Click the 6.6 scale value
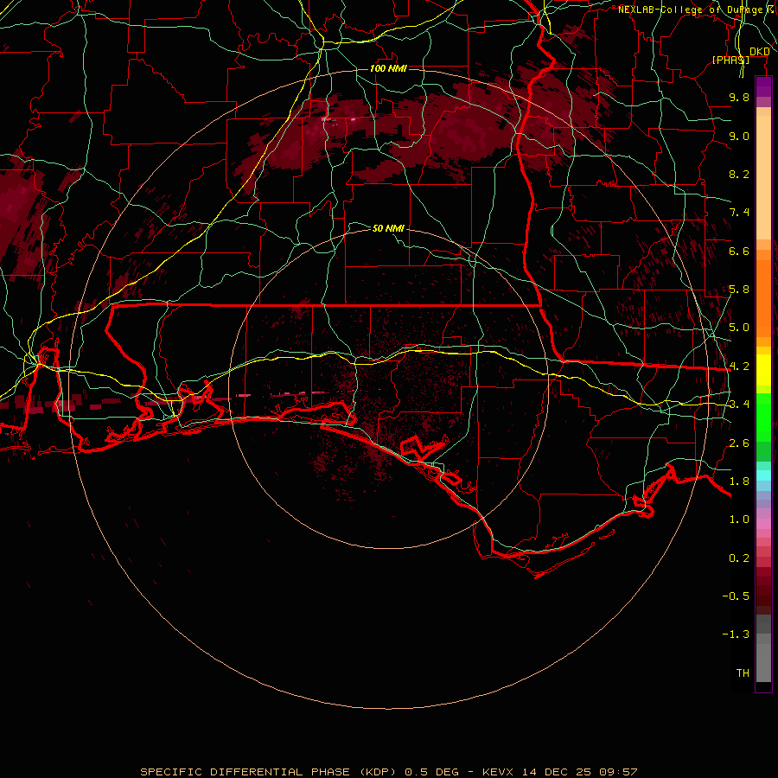 tap(739, 251)
